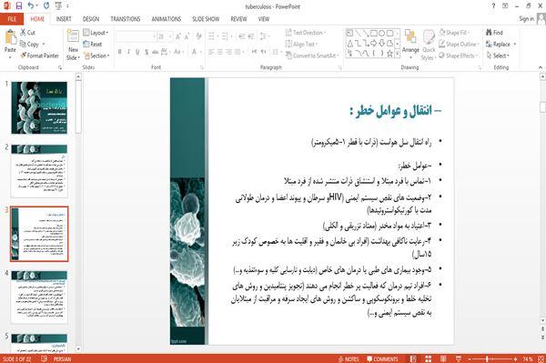The image size is (546, 363).
Task: Open the Shape Fill dropdown
Action: (x=454, y=33)
